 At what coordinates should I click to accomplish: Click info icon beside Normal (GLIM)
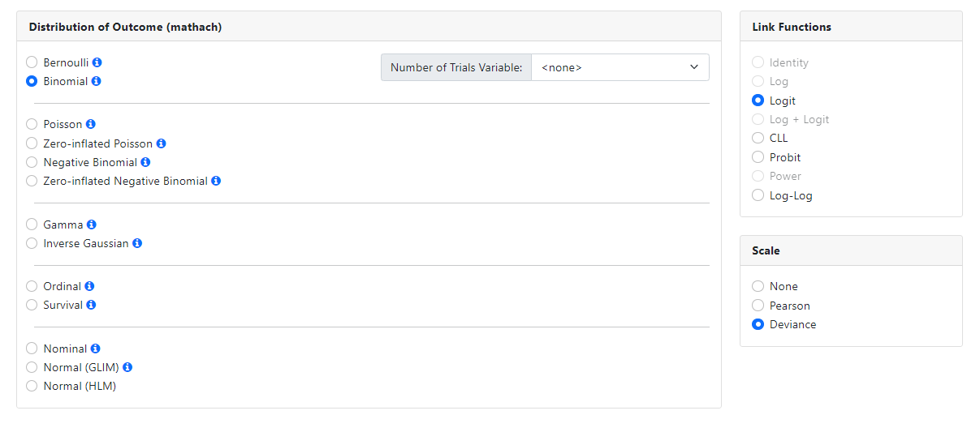pos(127,367)
